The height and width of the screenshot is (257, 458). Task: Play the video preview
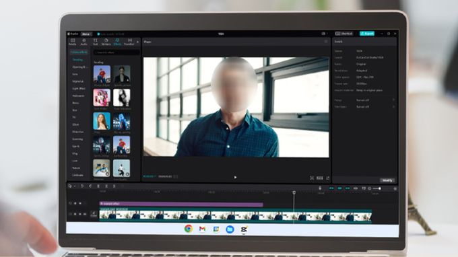(x=235, y=177)
